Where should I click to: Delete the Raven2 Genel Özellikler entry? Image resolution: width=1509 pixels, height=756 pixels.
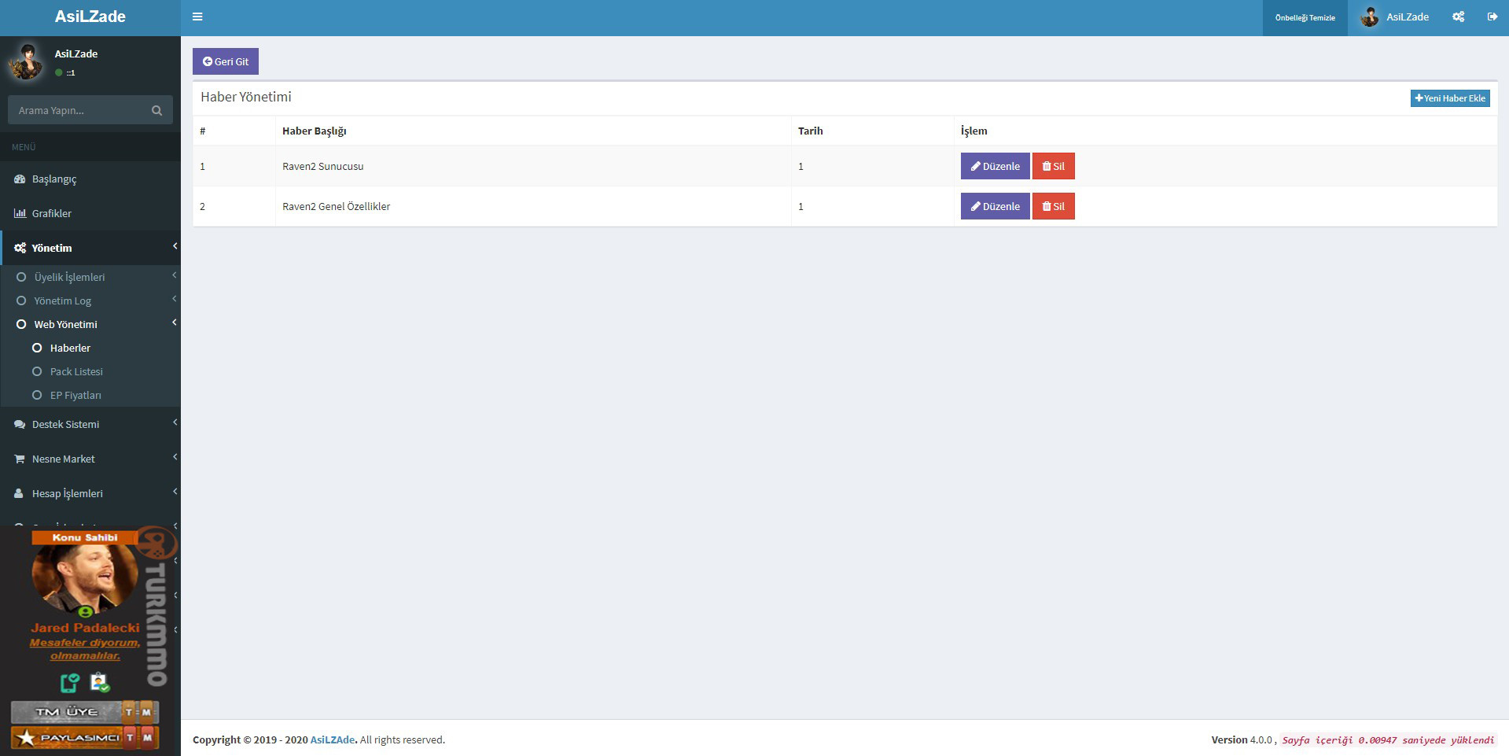pos(1053,206)
